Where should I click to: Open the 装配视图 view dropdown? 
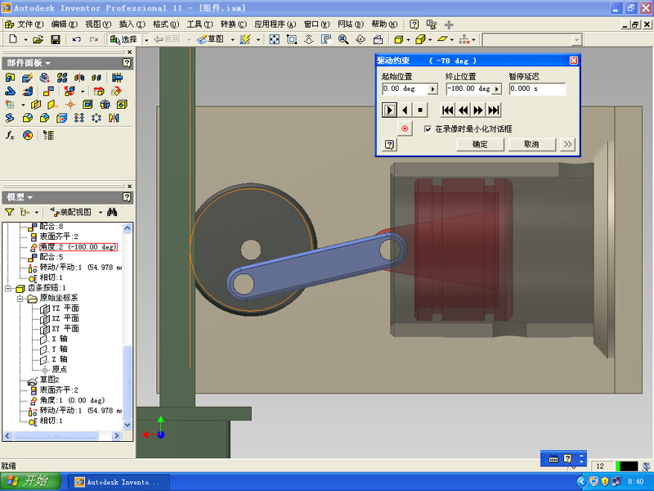coord(100,211)
